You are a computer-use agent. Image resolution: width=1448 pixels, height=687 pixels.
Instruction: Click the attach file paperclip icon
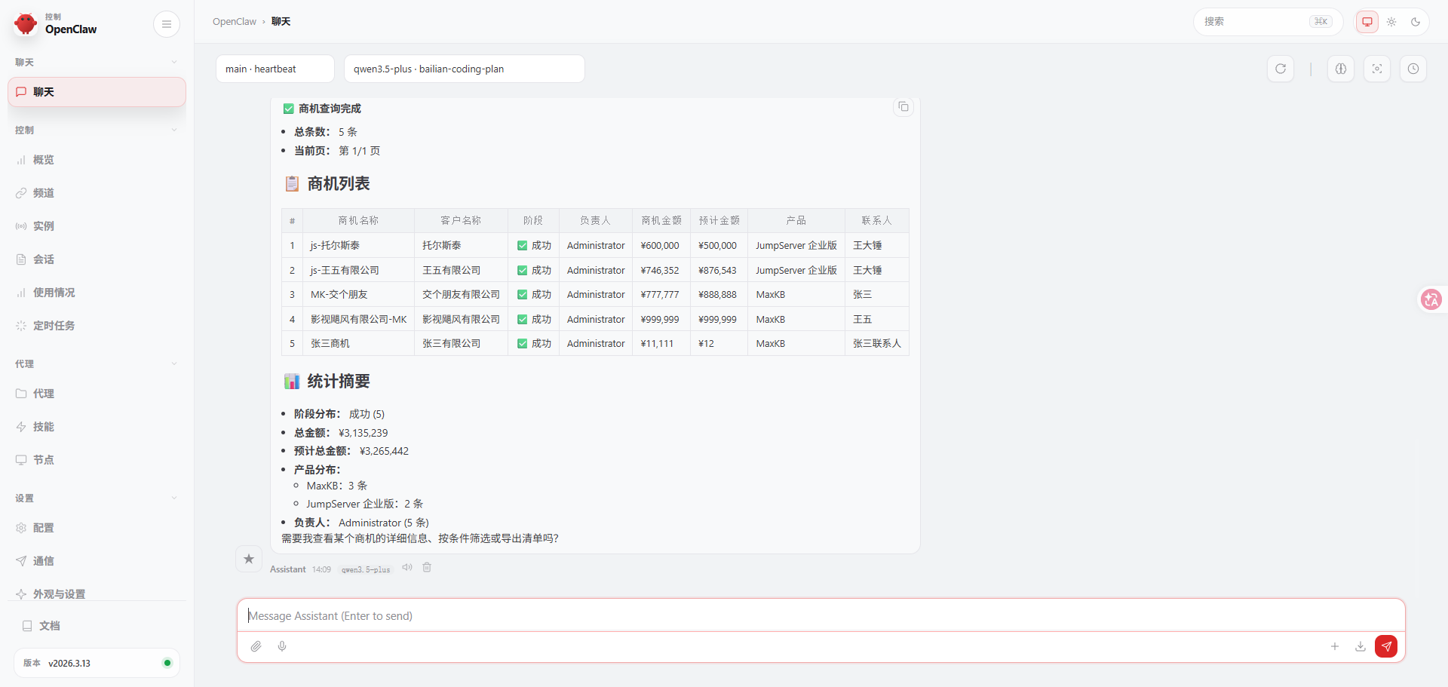(x=256, y=646)
